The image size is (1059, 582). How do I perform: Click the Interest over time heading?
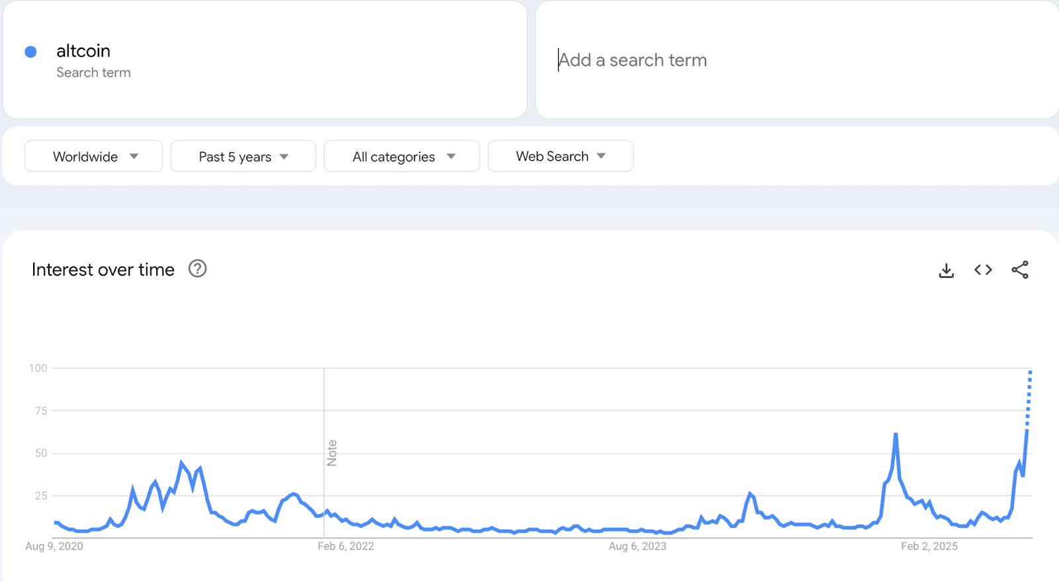coord(103,269)
